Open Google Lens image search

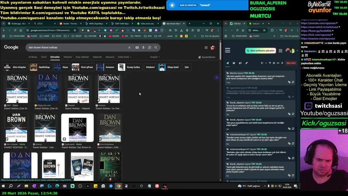pyautogui.click(x=150, y=47)
